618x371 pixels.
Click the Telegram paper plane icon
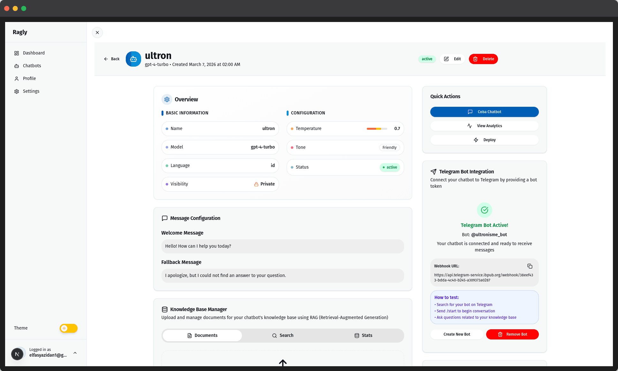[x=433, y=172]
